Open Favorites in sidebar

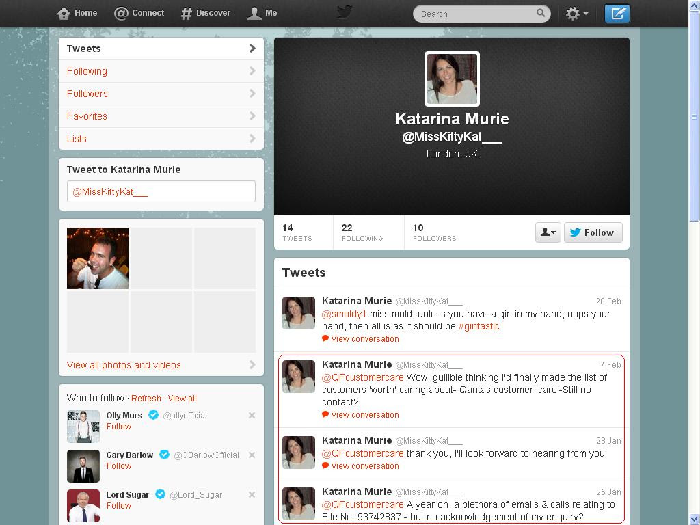tap(161, 116)
